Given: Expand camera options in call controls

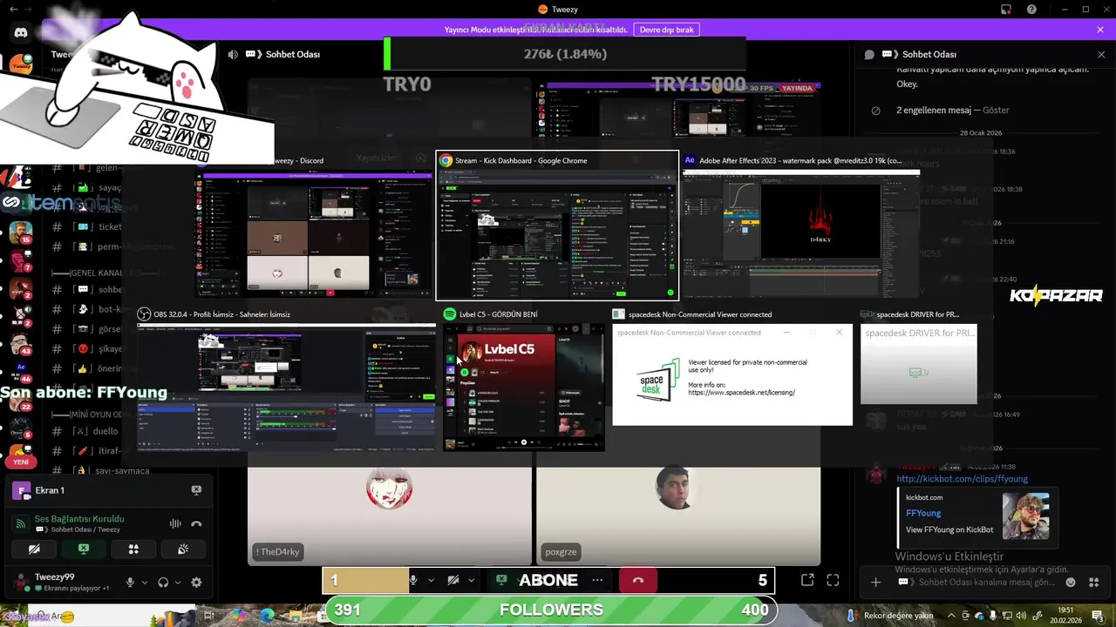Looking at the screenshot, I should [472, 580].
